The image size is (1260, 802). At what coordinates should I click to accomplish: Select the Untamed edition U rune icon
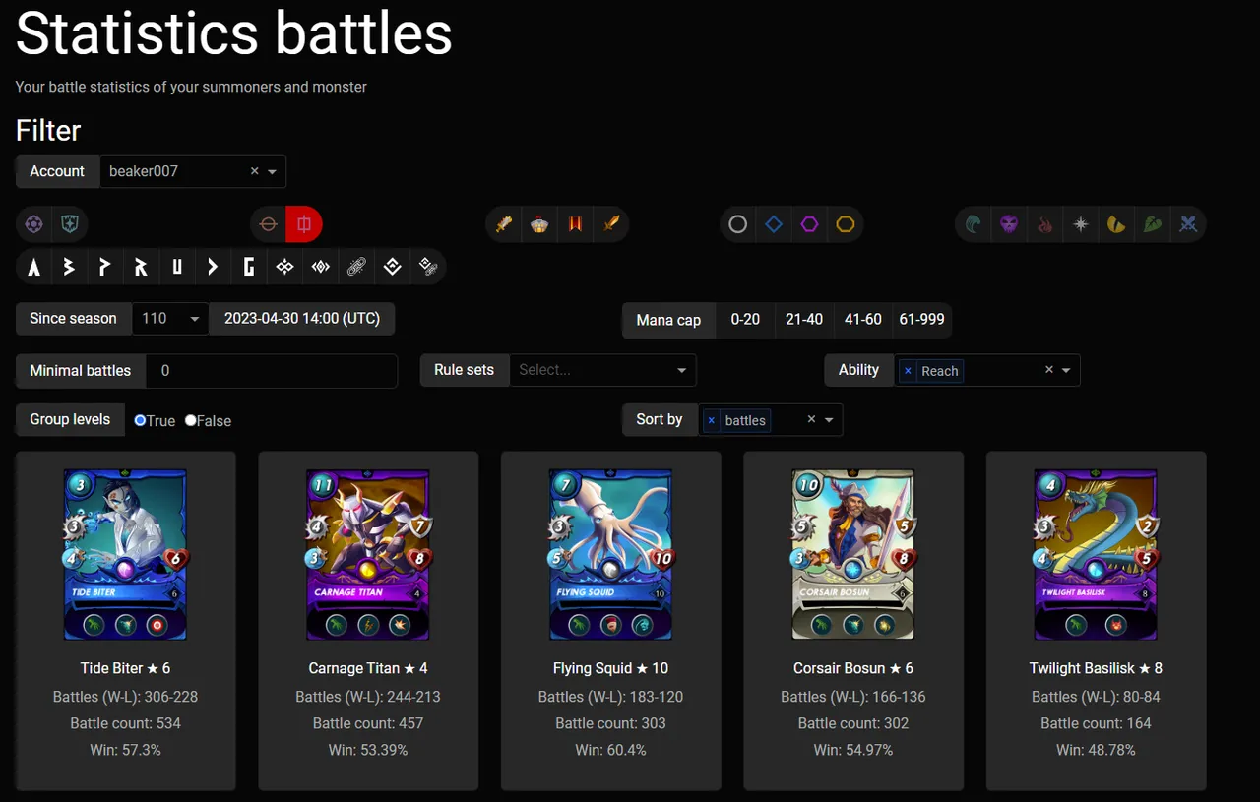point(177,267)
